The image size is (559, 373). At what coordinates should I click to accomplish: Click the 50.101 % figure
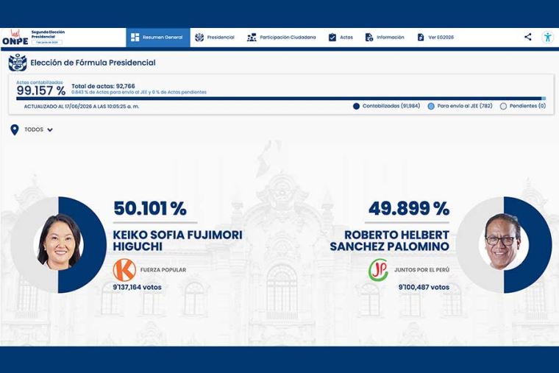point(150,209)
